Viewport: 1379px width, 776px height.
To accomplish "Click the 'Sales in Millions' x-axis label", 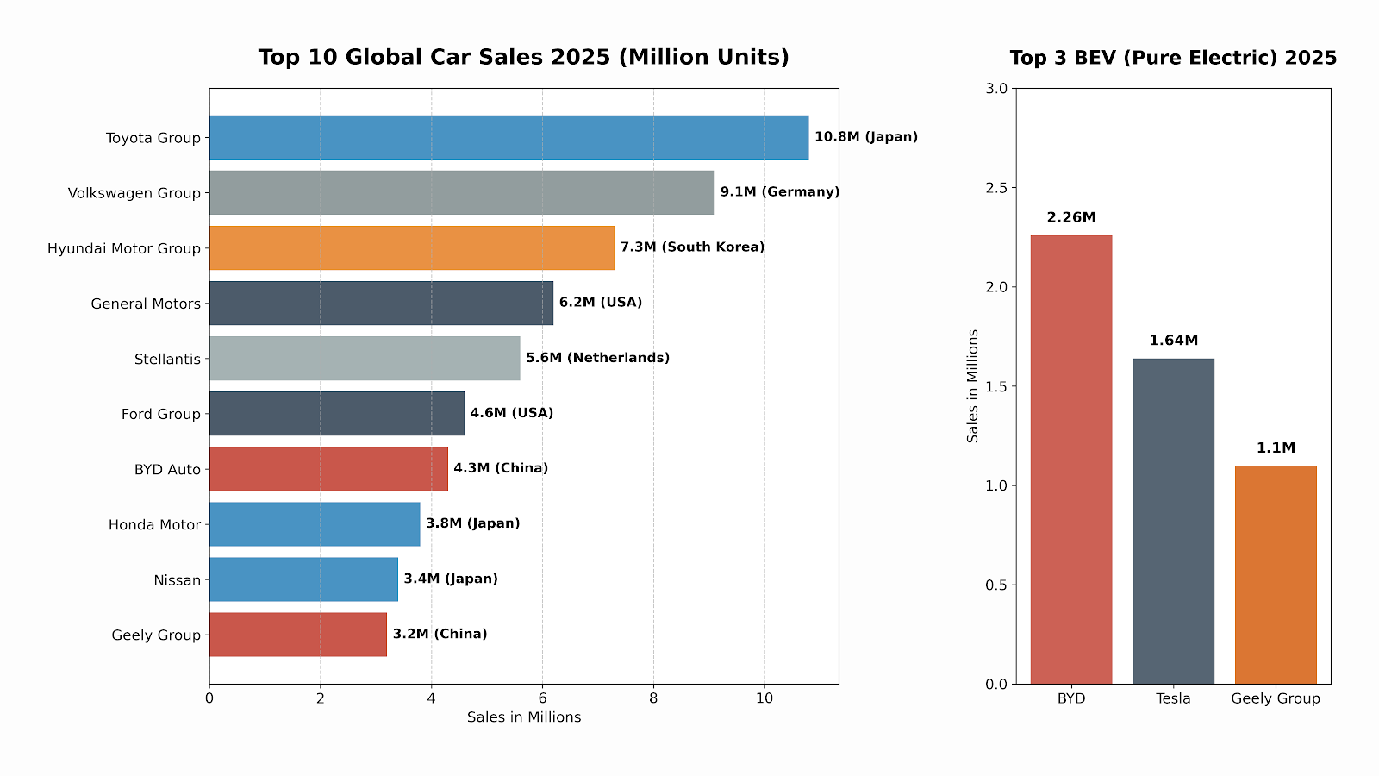I will [x=523, y=717].
